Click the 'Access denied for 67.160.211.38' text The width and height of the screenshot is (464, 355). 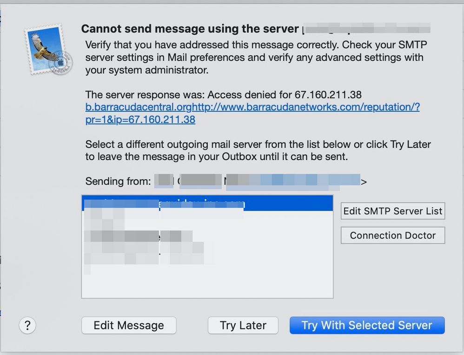click(284, 95)
